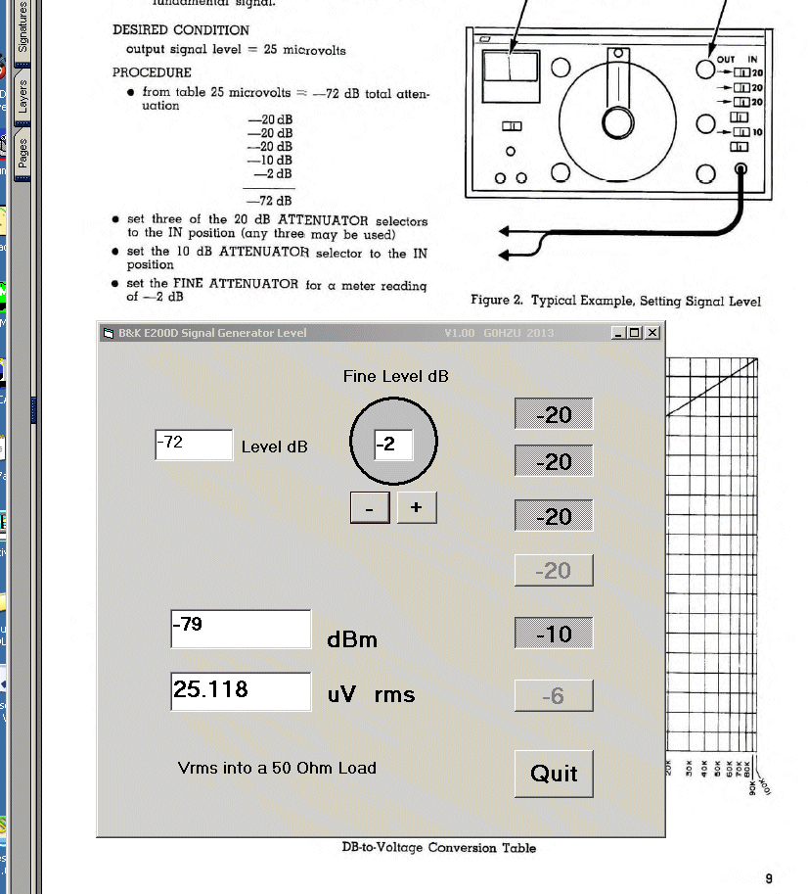Toggle the second green -20 attenuator button
Screen dimensions: 808x894
[x=554, y=460]
